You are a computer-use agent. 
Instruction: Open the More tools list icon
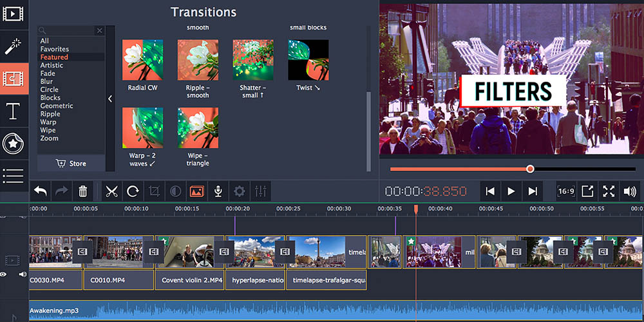tap(13, 175)
